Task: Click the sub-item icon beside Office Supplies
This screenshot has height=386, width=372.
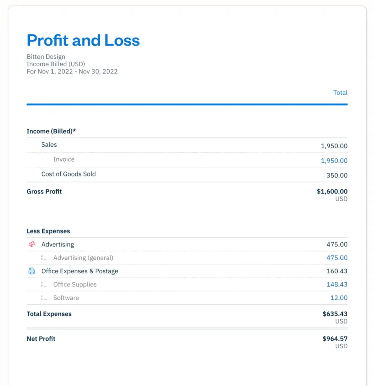Action: [x=44, y=285]
